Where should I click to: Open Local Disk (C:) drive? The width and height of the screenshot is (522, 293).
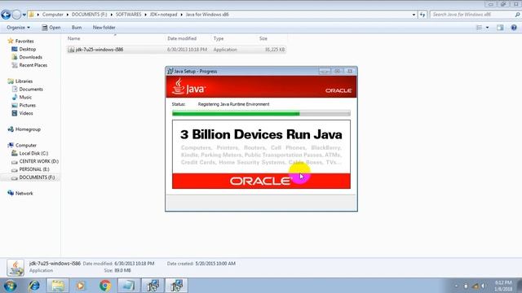click(33, 153)
